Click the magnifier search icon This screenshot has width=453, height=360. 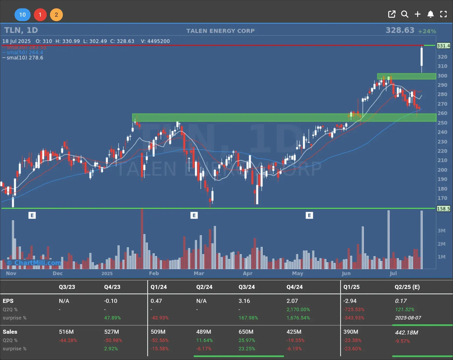point(405,14)
